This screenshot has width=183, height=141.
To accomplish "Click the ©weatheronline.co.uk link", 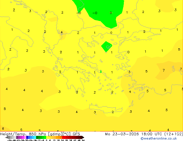I will pos(159,138).
